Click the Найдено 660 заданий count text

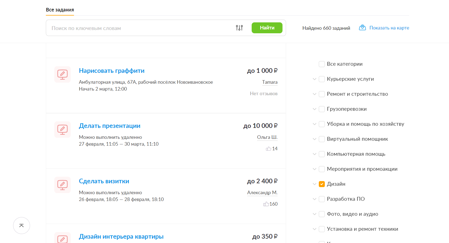[x=326, y=28]
